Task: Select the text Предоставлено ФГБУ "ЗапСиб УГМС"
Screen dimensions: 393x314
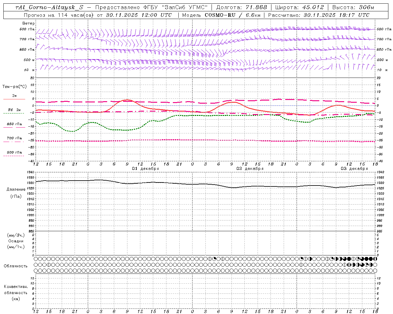Action: [152, 7]
